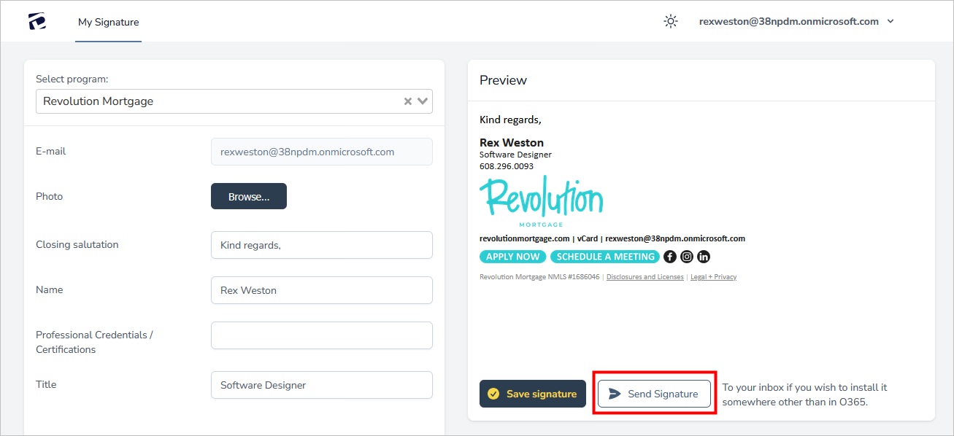Screen dimensions: 954x436
Task: Focus the Closing salutation text field
Action: point(322,245)
